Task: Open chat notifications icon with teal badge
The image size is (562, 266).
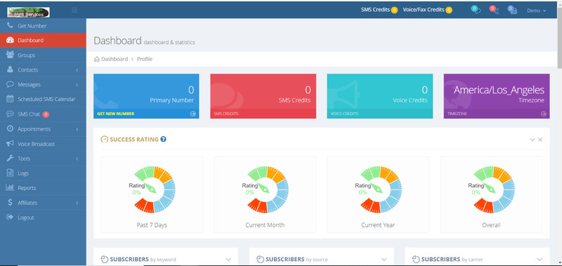Action: tap(476, 10)
